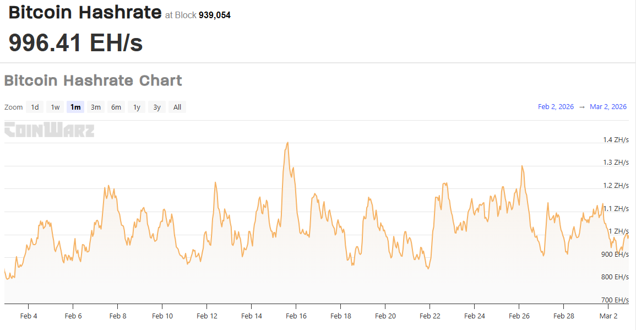Switch chart zoom to 6m
Screen dimensions: 636x330
(x=116, y=107)
